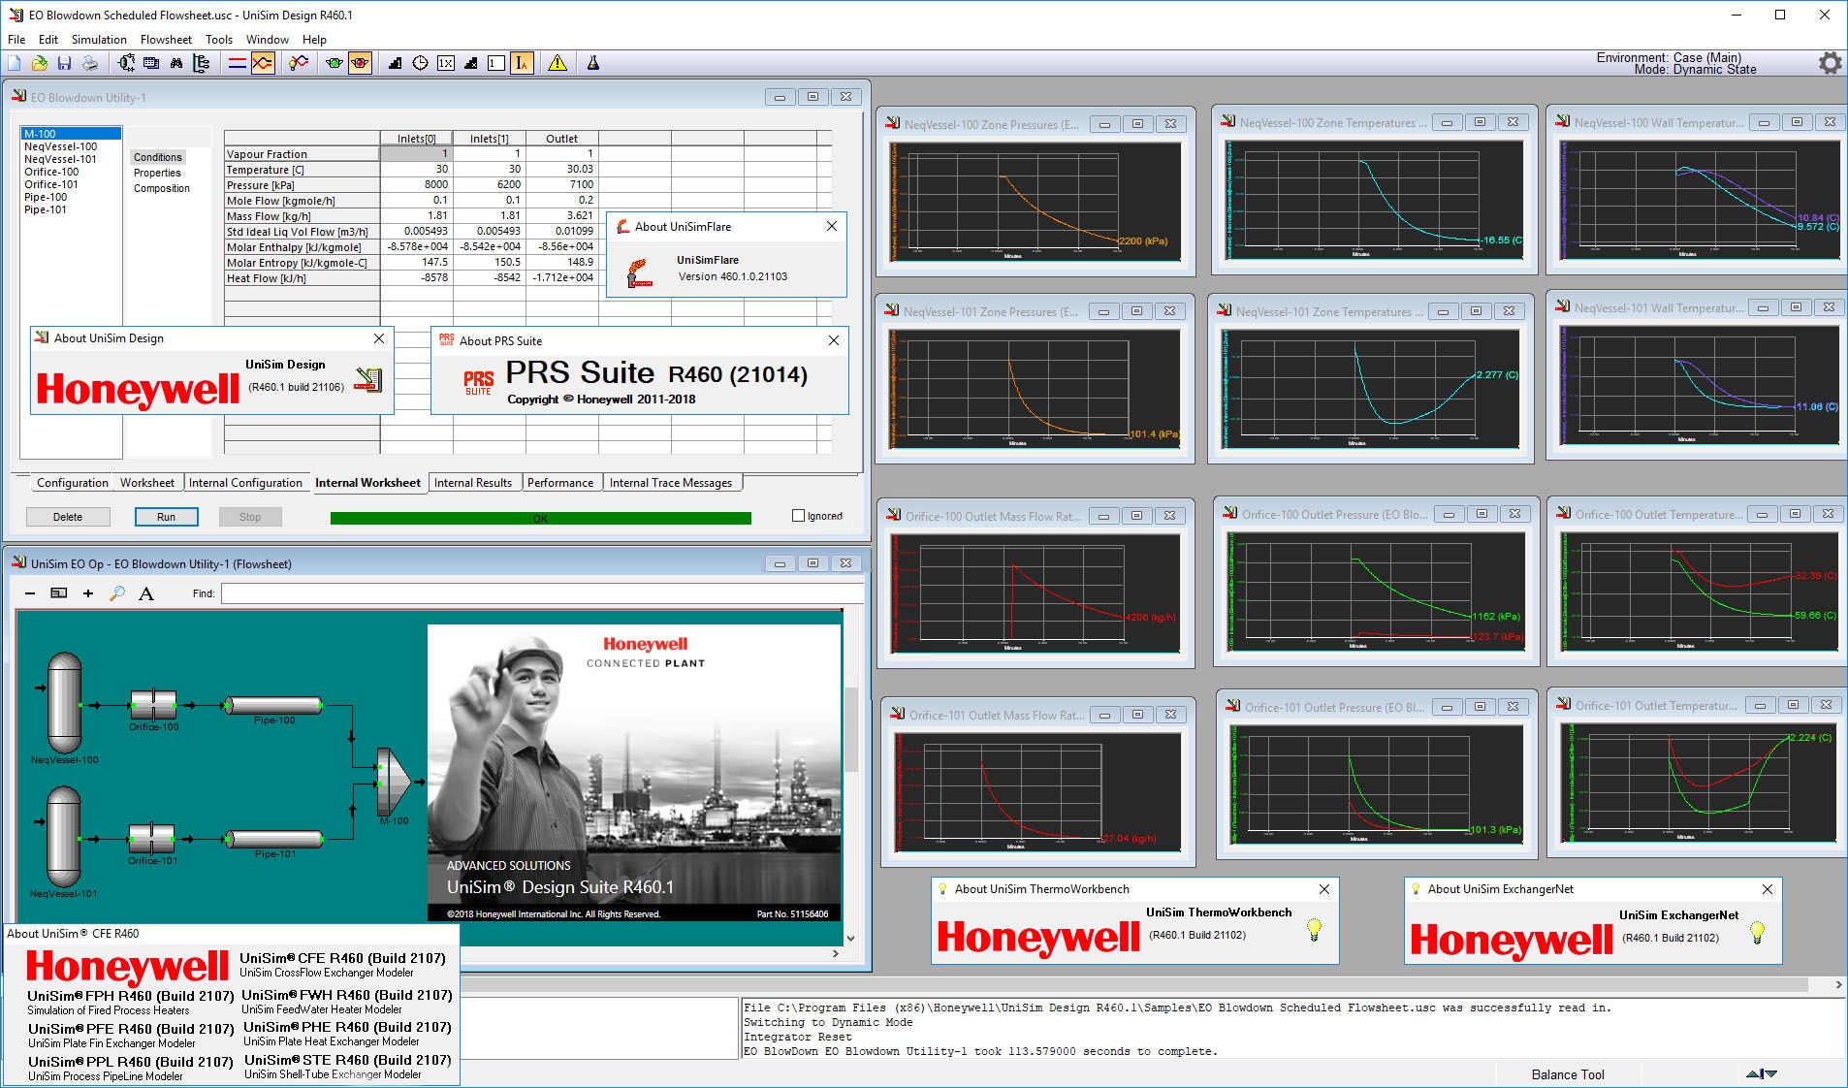Close the About UniSimFlare dialog
The width and height of the screenshot is (1848, 1088).
(832, 226)
